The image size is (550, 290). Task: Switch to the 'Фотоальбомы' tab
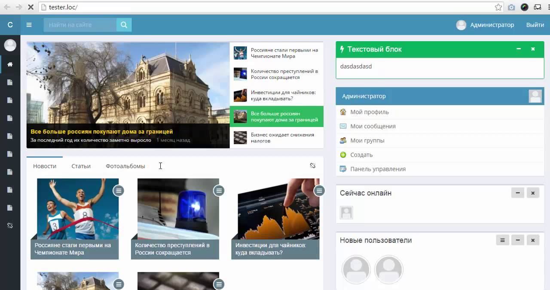[x=125, y=166]
